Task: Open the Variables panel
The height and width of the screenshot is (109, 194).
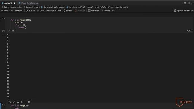Action: point(94,11)
